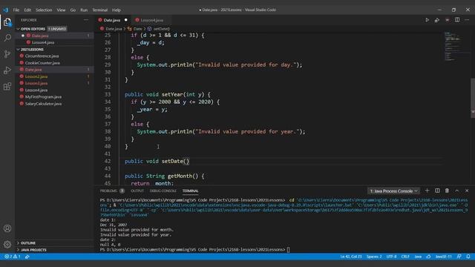The width and height of the screenshot is (475, 267).
Task: Open the Selection menu
Action: tap(44, 10)
